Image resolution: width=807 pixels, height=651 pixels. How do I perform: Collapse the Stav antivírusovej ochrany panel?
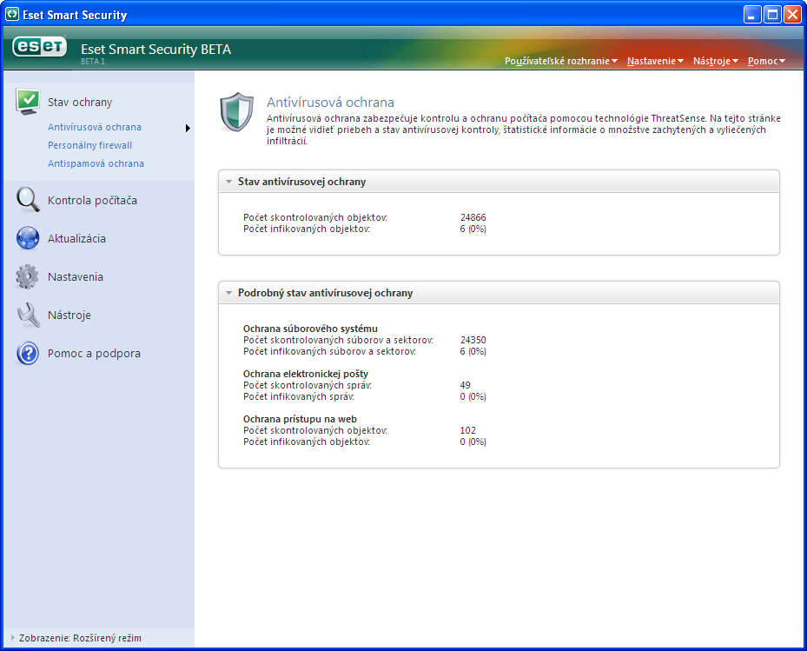[229, 182]
